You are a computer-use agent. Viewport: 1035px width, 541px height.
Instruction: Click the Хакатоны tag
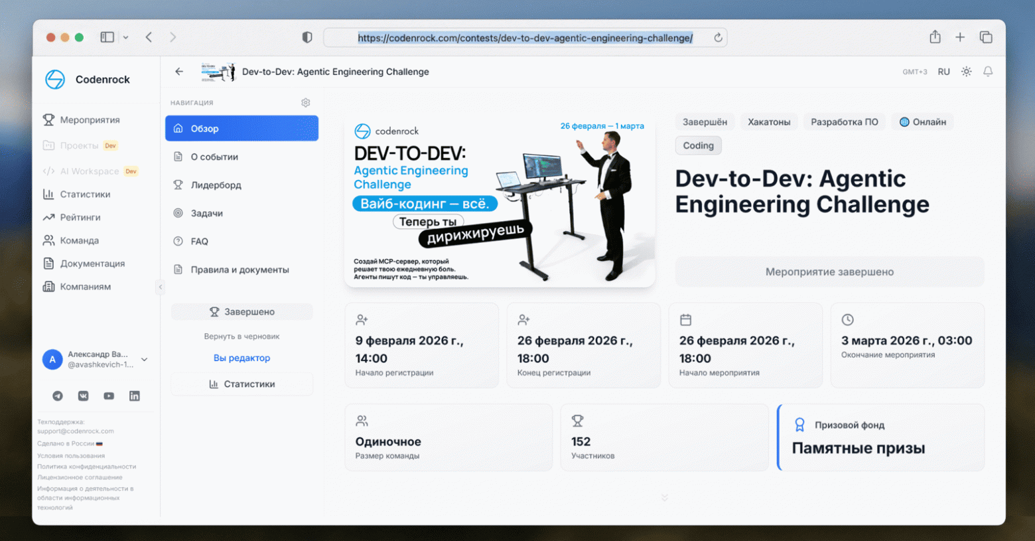click(769, 122)
